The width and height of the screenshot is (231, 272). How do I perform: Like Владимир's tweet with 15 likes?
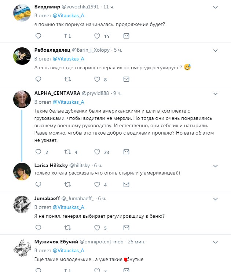(97, 36)
